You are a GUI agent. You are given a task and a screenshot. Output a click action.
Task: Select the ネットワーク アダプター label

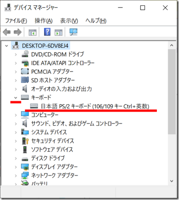(54, 175)
